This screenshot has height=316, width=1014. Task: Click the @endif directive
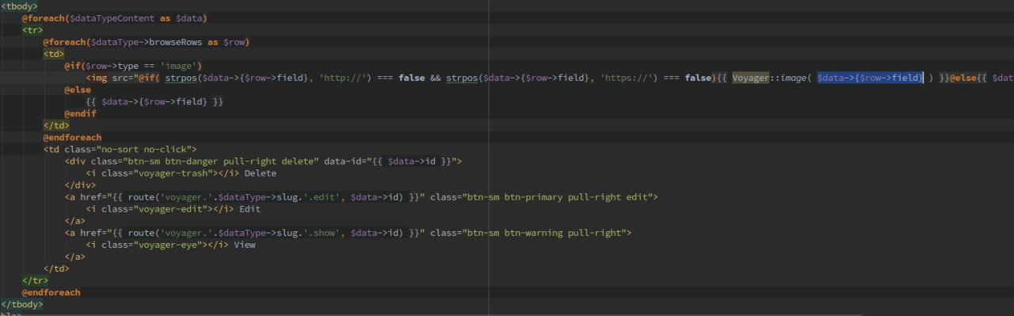[x=80, y=113]
